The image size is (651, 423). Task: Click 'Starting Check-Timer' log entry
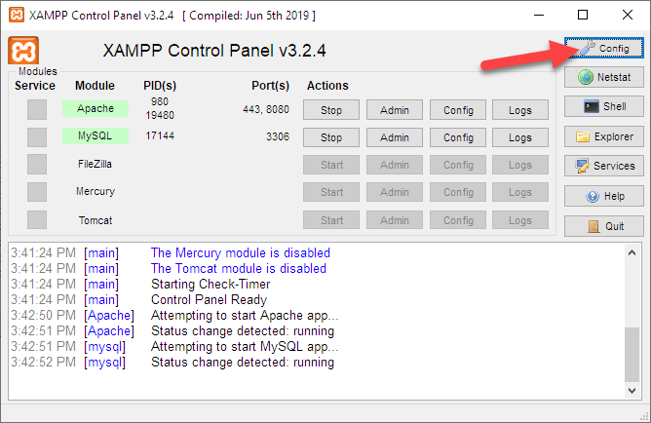(211, 285)
